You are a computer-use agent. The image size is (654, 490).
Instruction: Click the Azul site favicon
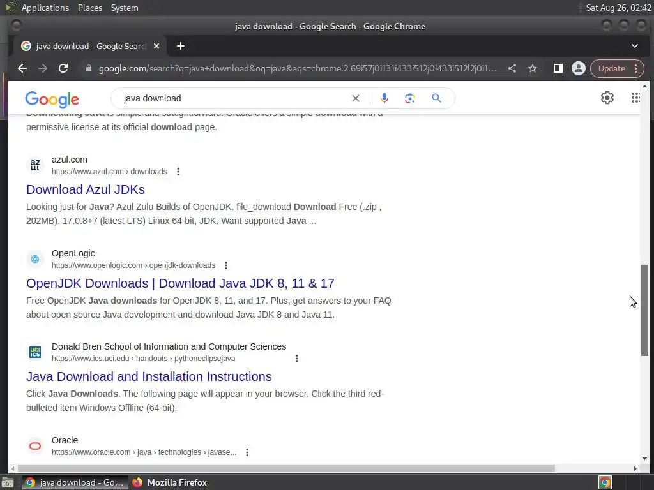[x=35, y=165]
